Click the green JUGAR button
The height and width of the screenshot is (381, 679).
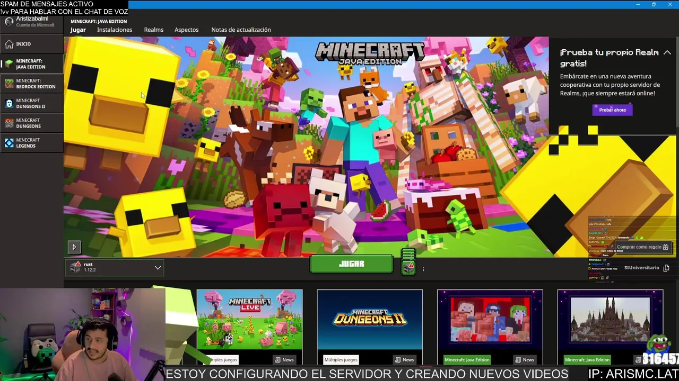tap(351, 264)
